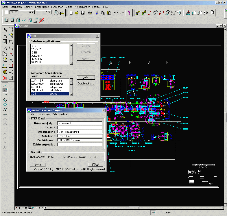Open the active color swatch in the attributes toolbar
Viewport: 227px width, 216px height.
pos(6,12)
